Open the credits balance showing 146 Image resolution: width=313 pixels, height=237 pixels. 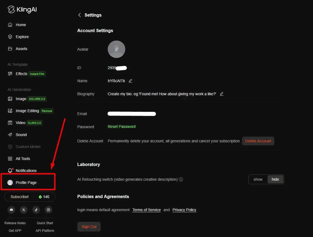pyautogui.click(x=44, y=197)
